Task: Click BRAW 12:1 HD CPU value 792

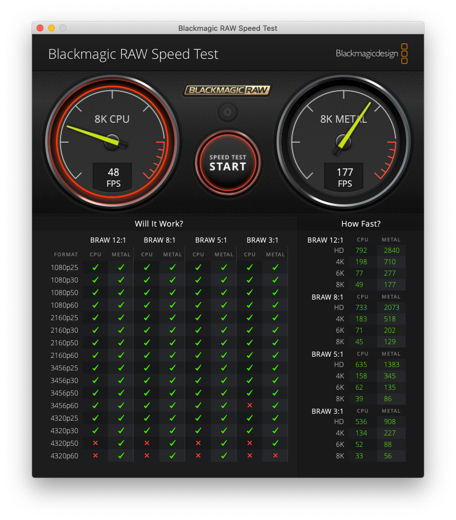Action: click(361, 251)
